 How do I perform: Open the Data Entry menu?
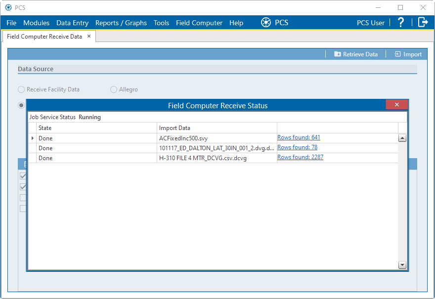click(x=72, y=23)
